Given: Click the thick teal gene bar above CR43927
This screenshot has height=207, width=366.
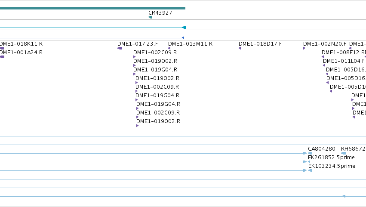Looking at the screenshot, I should pos(92,8).
